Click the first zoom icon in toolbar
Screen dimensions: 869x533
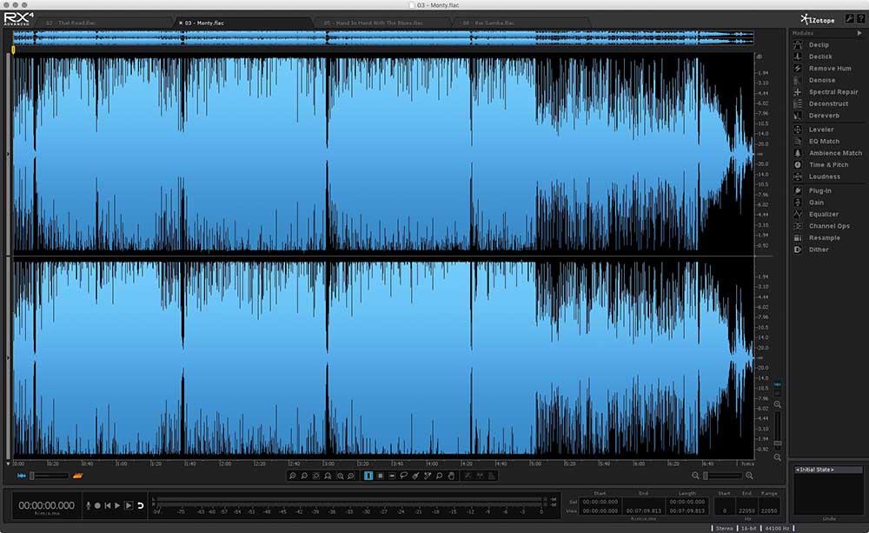coord(293,476)
